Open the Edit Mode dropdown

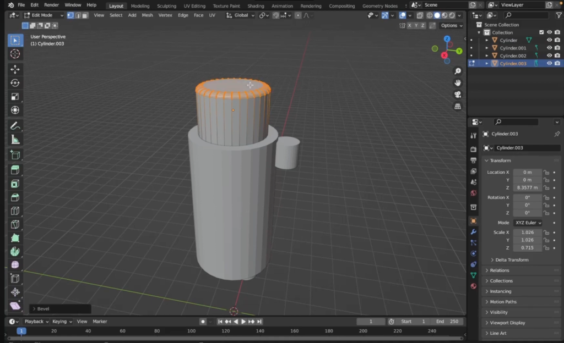[x=42, y=15]
